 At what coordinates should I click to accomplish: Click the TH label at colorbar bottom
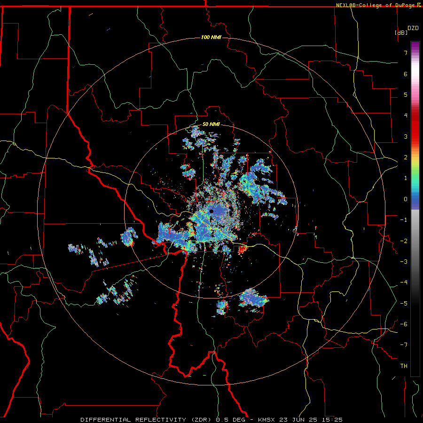coord(404,366)
